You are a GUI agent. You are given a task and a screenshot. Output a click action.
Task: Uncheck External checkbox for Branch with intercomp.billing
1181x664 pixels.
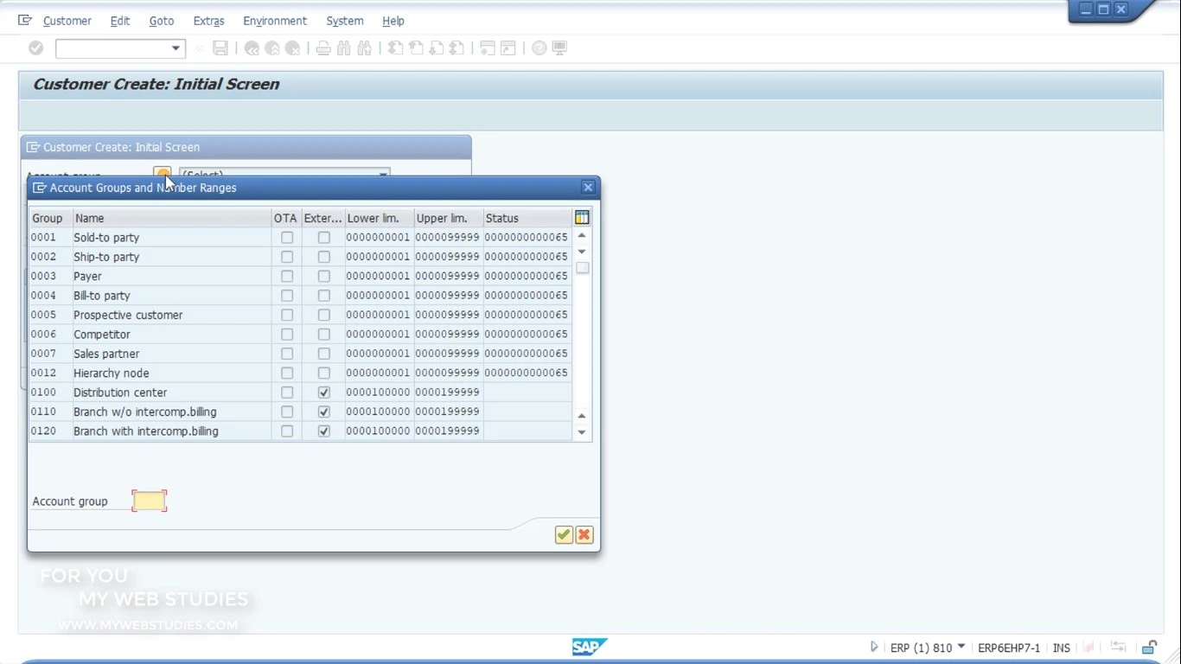(324, 431)
